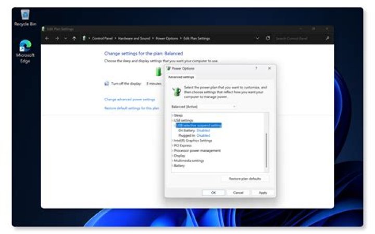Open the address bar history dropdown

(257, 38)
